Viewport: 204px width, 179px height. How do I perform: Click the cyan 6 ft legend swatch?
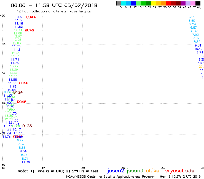[x=124, y=3]
